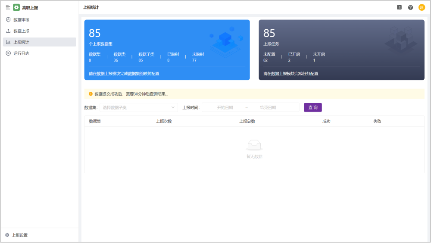Click the 已开启 2 stat in the dark card
The width and height of the screenshot is (431, 243).
click(x=294, y=57)
